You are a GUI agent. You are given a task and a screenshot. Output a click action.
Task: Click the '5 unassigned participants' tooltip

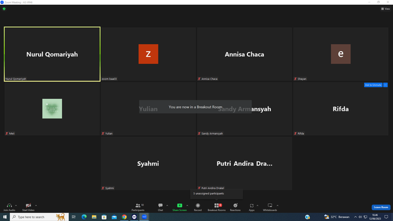[x=217, y=194]
